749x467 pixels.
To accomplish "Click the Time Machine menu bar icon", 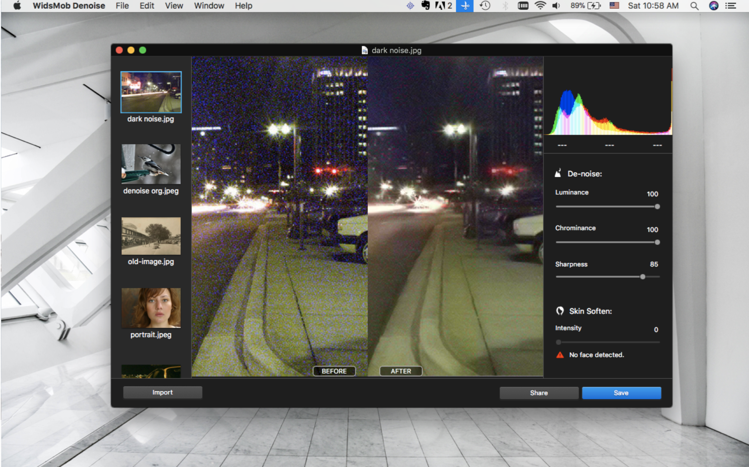I will 484,6.
